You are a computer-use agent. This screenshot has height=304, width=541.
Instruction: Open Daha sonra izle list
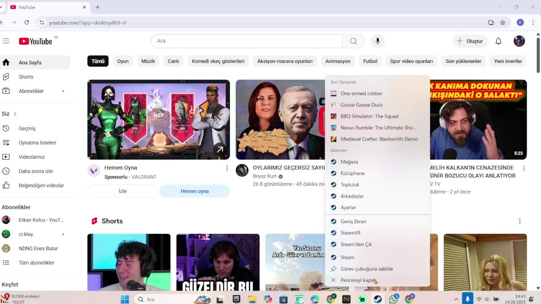(35, 171)
